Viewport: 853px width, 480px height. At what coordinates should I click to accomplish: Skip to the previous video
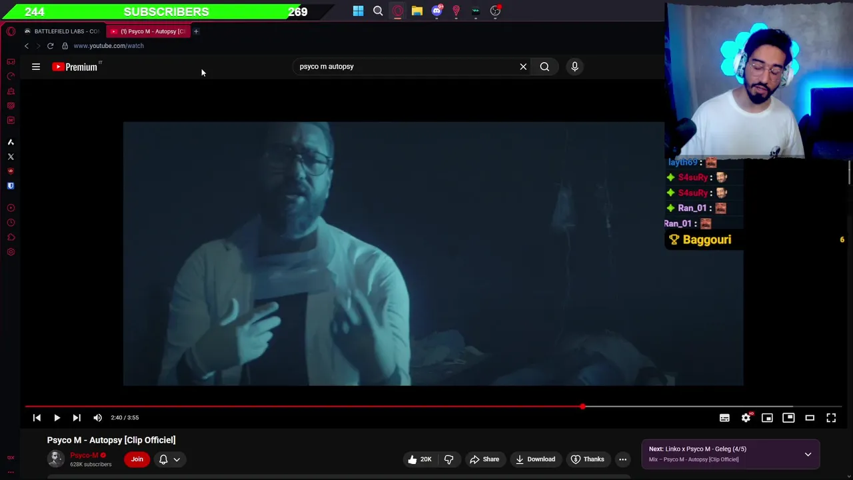(37, 417)
